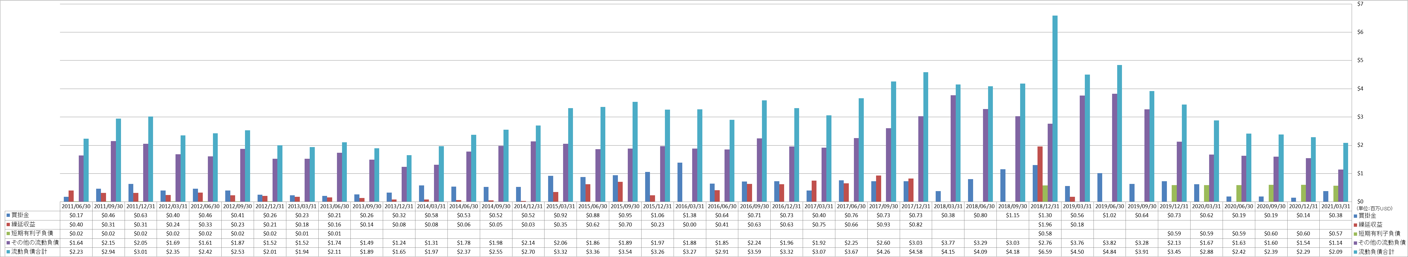Select the 2021/03/31 date column header
Image resolution: width=1408 pixels, height=257 pixels.
pos(1336,206)
